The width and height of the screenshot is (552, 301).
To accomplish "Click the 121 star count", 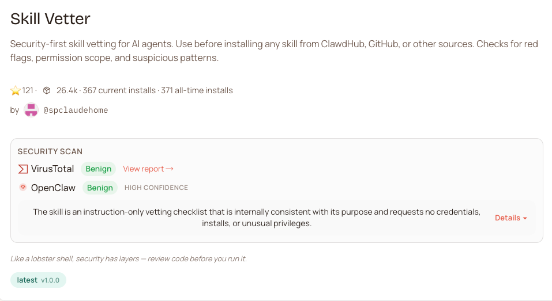I will pos(28,90).
